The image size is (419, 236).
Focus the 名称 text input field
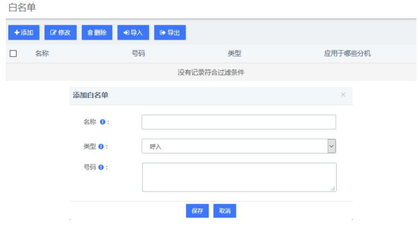point(239,122)
